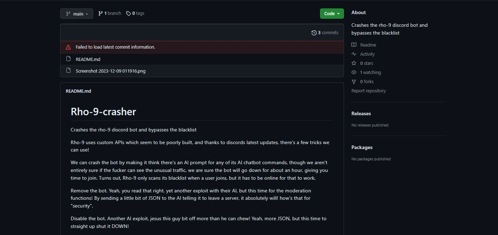Click the README.md header above content
The image size is (498, 235).
pos(78,91)
